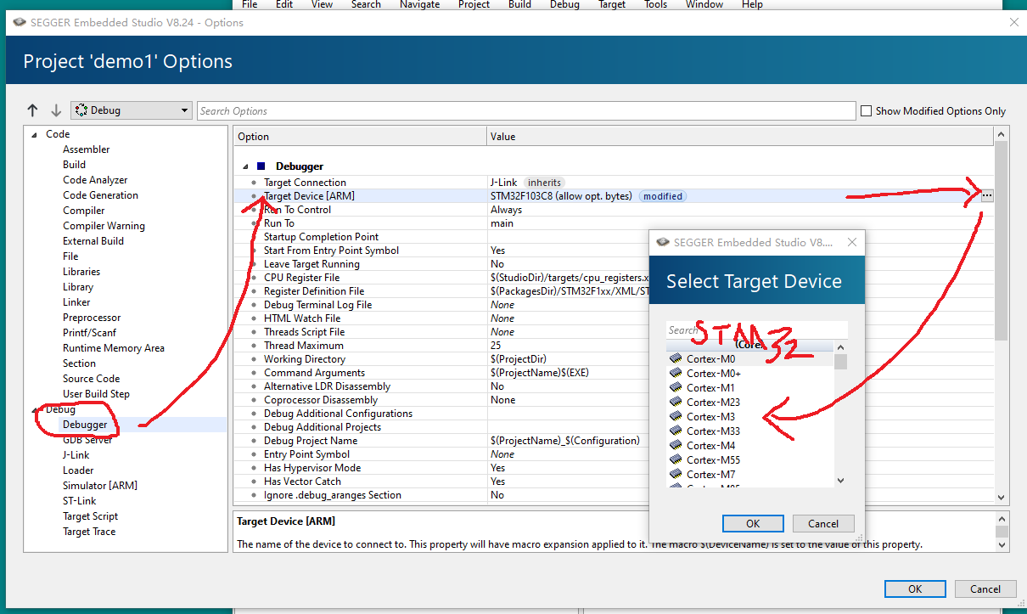
Task: Open the Project menu
Action: pos(474,5)
